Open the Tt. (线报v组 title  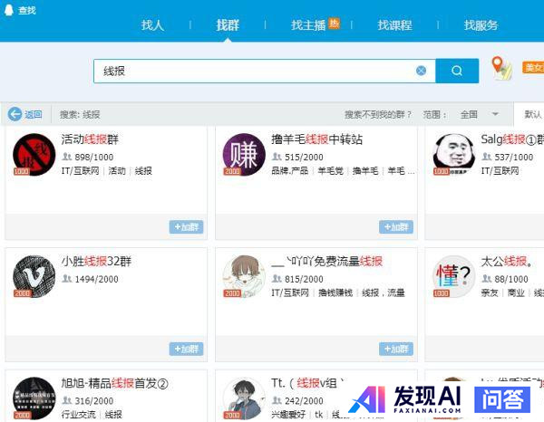point(307,383)
